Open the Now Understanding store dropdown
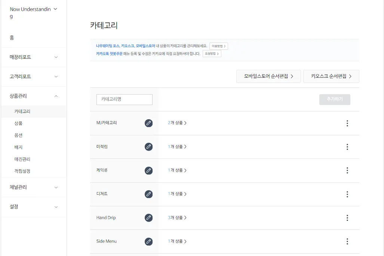 tap(55, 9)
